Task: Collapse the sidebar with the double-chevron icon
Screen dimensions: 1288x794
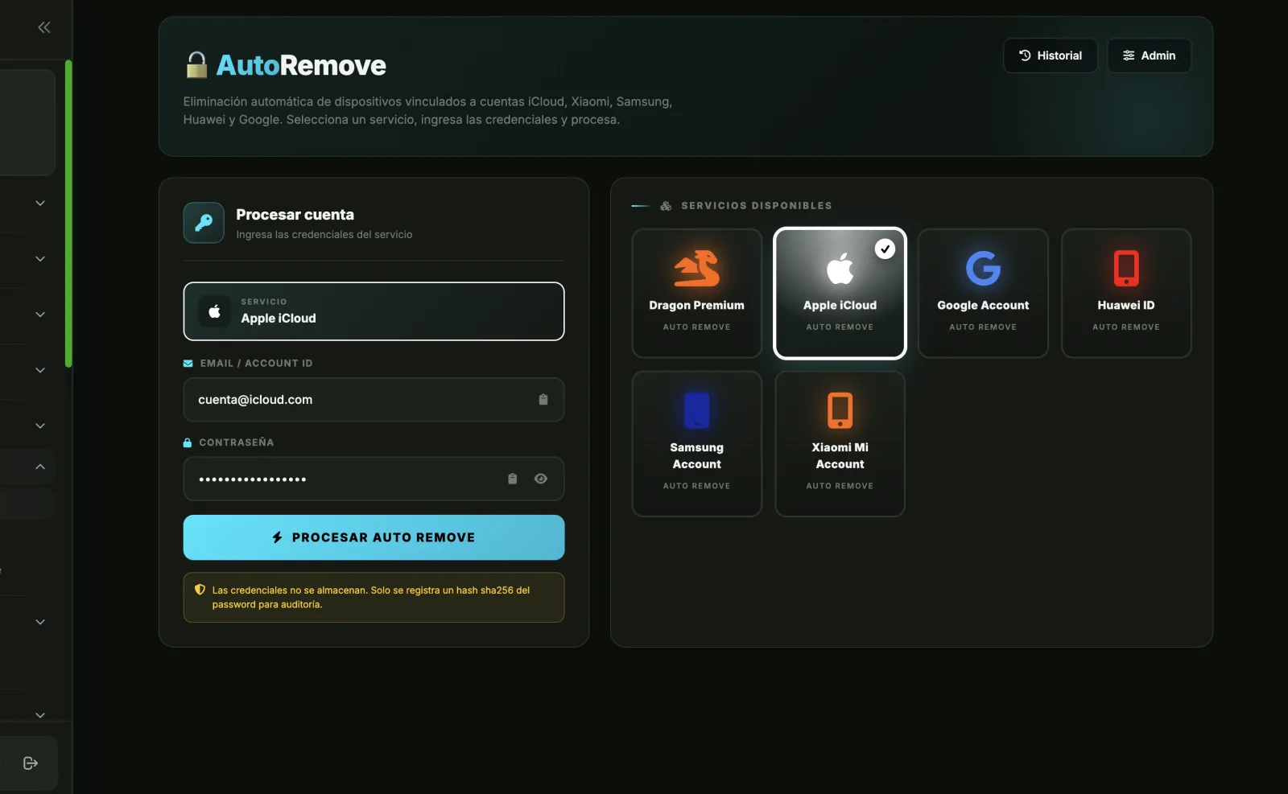Action: tap(44, 27)
